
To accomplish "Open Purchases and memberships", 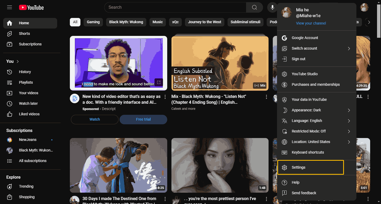I will click(317, 84).
